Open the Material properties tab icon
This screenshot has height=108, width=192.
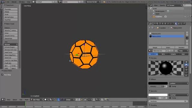(176, 24)
